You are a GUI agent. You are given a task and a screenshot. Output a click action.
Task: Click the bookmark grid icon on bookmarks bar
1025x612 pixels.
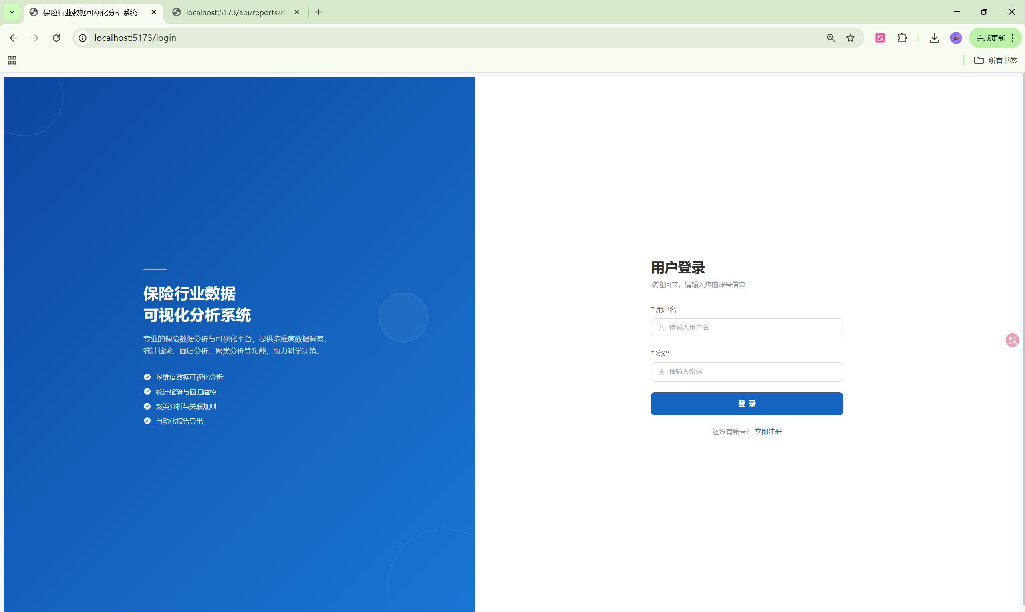click(11, 60)
